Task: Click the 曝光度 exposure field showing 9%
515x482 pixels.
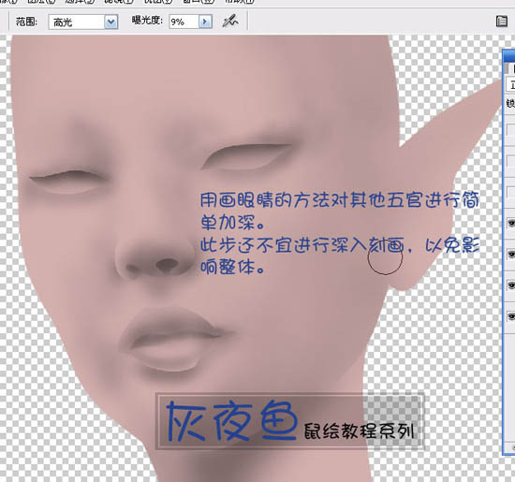Action: (x=184, y=22)
